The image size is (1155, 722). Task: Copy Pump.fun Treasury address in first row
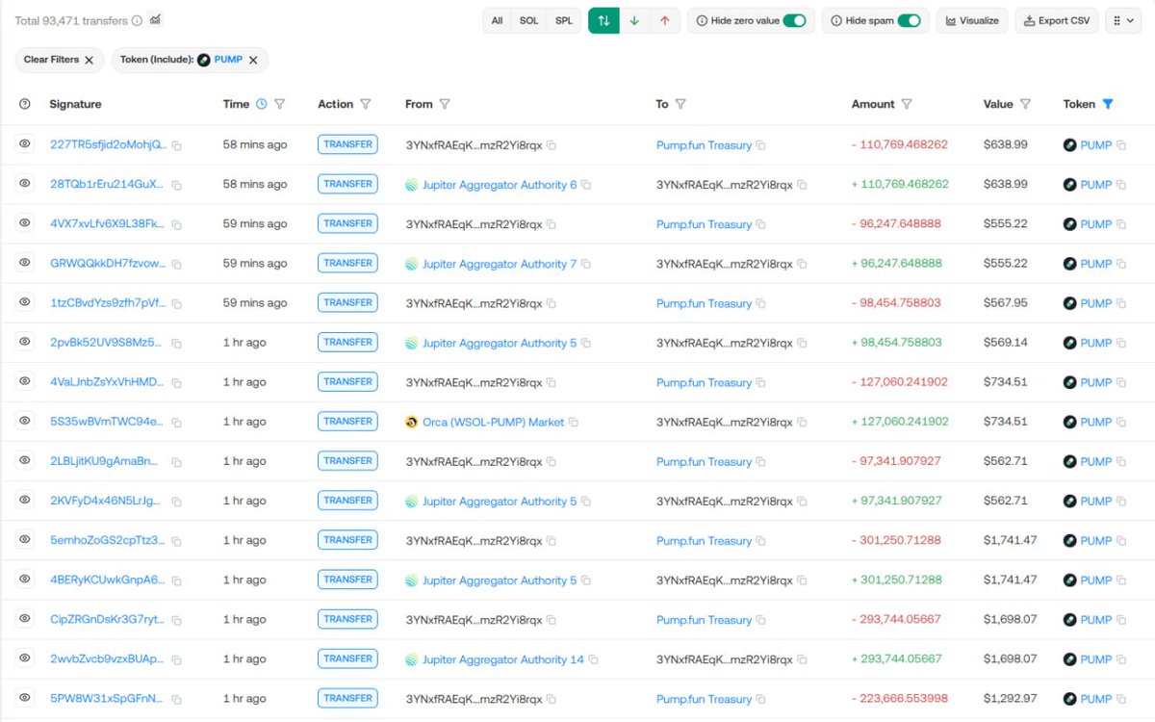click(760, 145)
